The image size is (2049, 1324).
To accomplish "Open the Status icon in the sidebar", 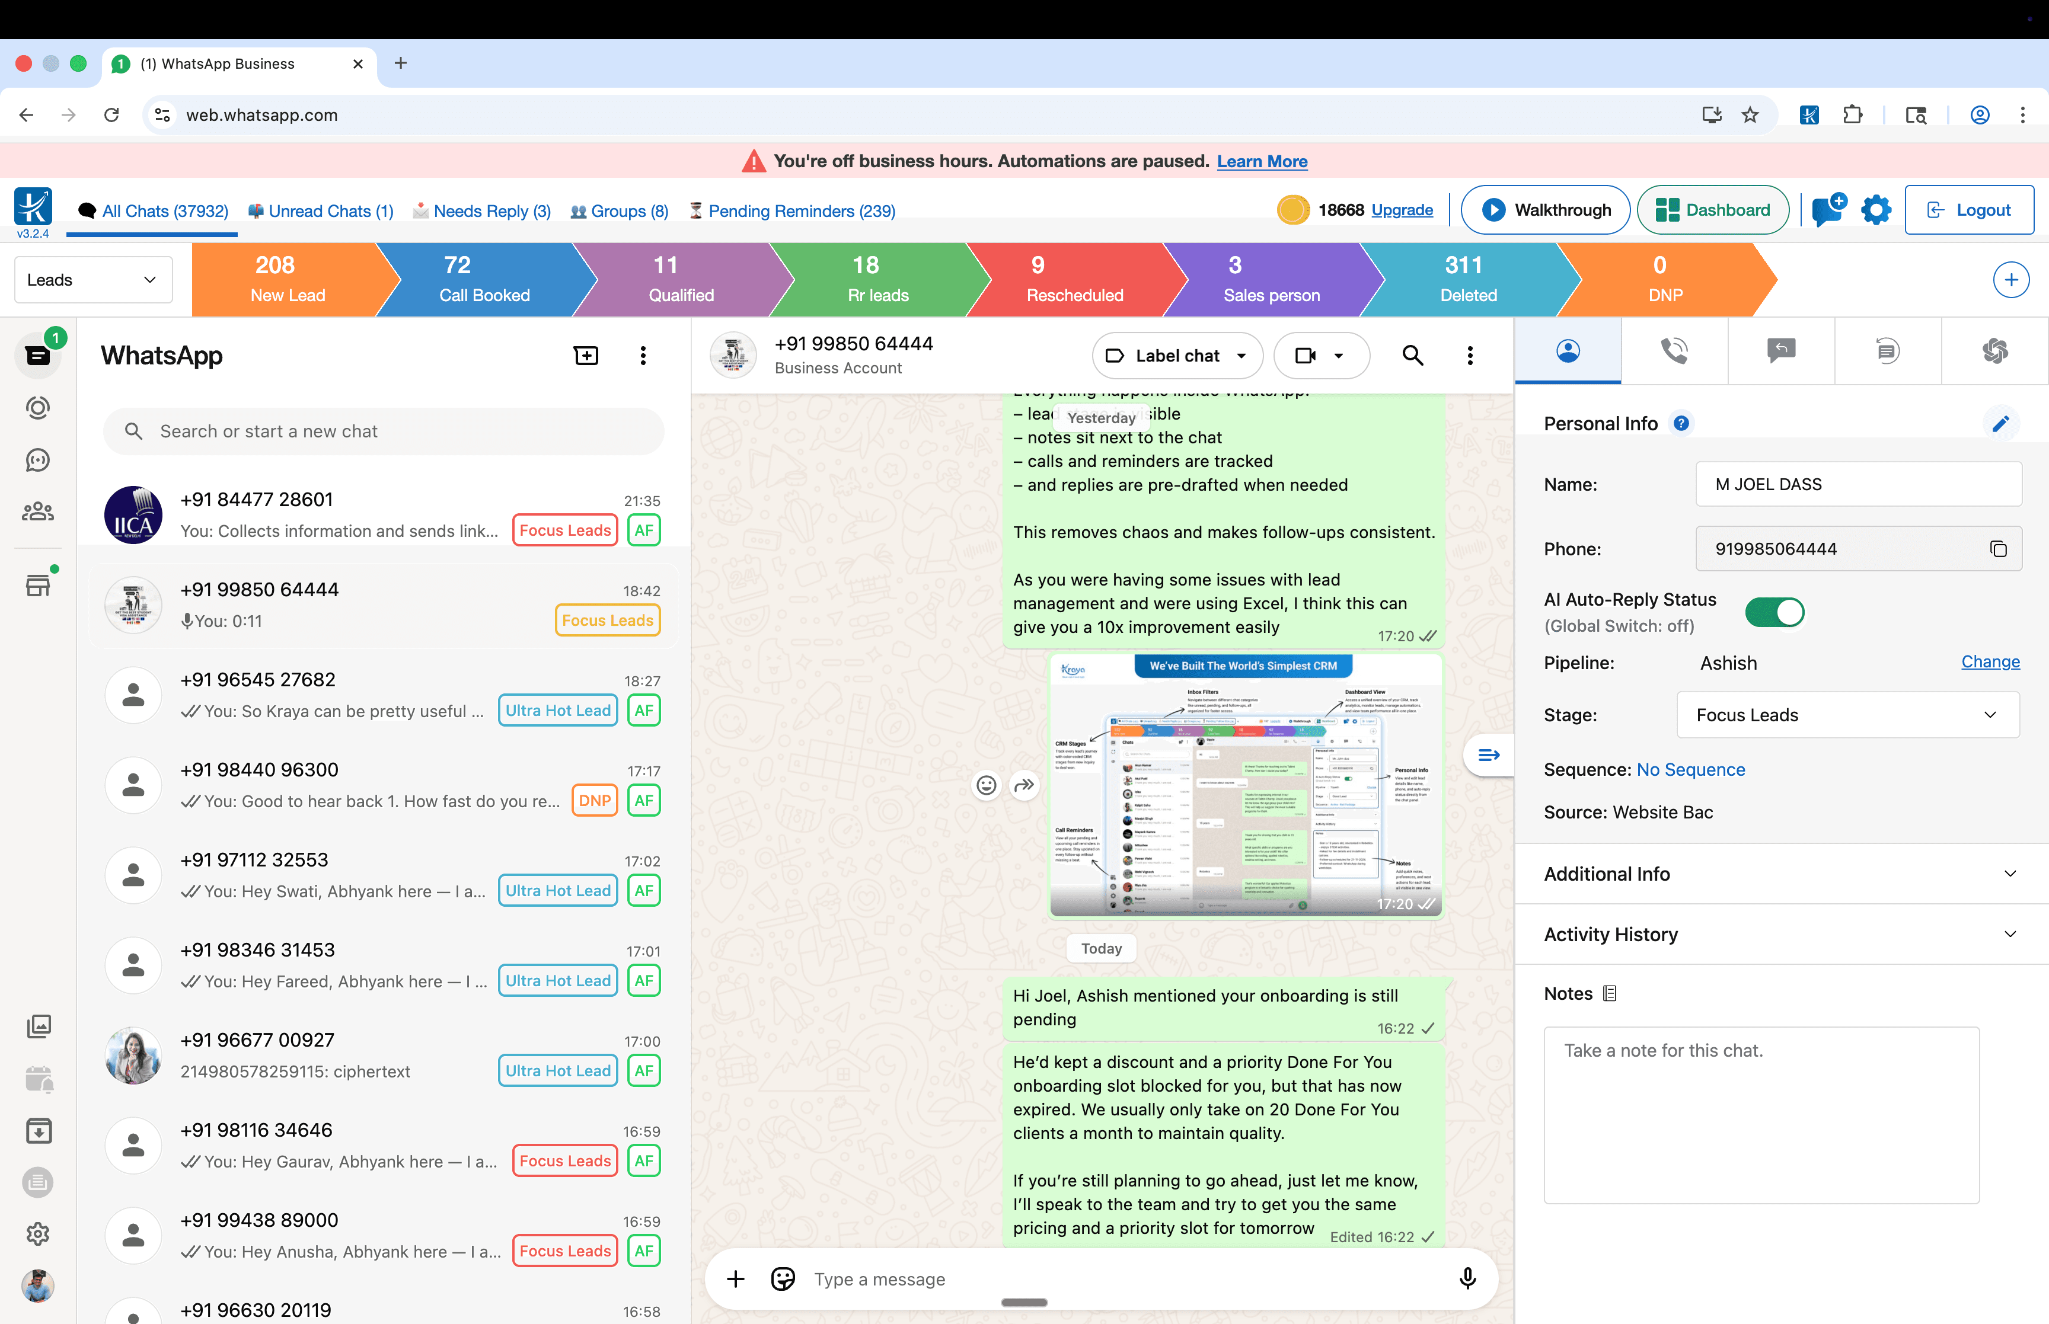I will 38,408.
